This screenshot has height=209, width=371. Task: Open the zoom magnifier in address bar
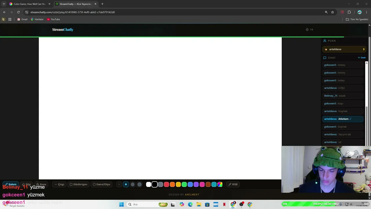(x=326, y=12)
